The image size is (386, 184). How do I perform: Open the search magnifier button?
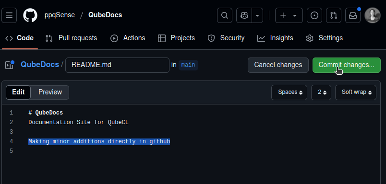225,15
